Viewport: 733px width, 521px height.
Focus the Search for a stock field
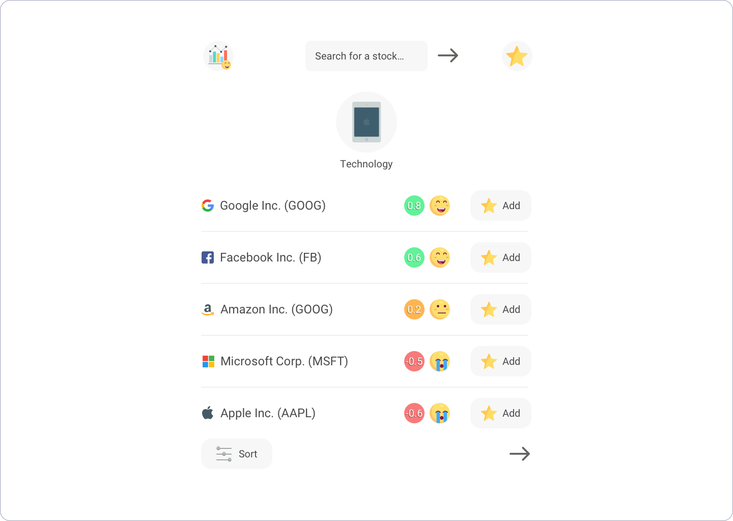pos(366,56)
